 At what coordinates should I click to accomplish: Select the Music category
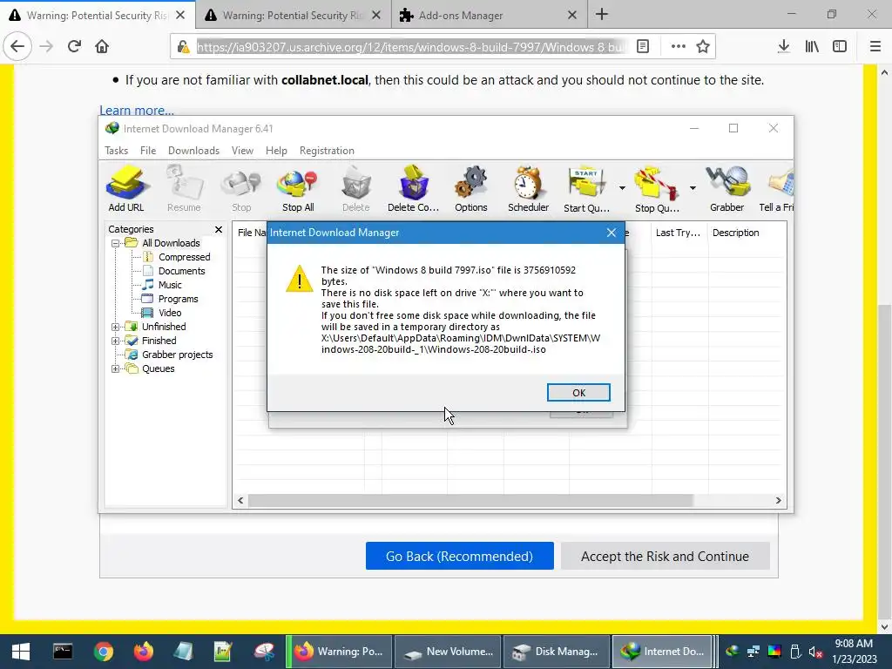[x=170, y=285]
